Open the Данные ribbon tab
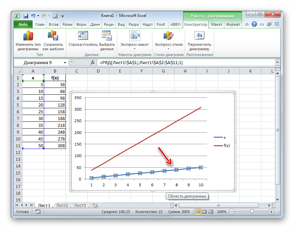Image resolution: width=294 pixels, height=229 pixels. [x=95, y=24]
